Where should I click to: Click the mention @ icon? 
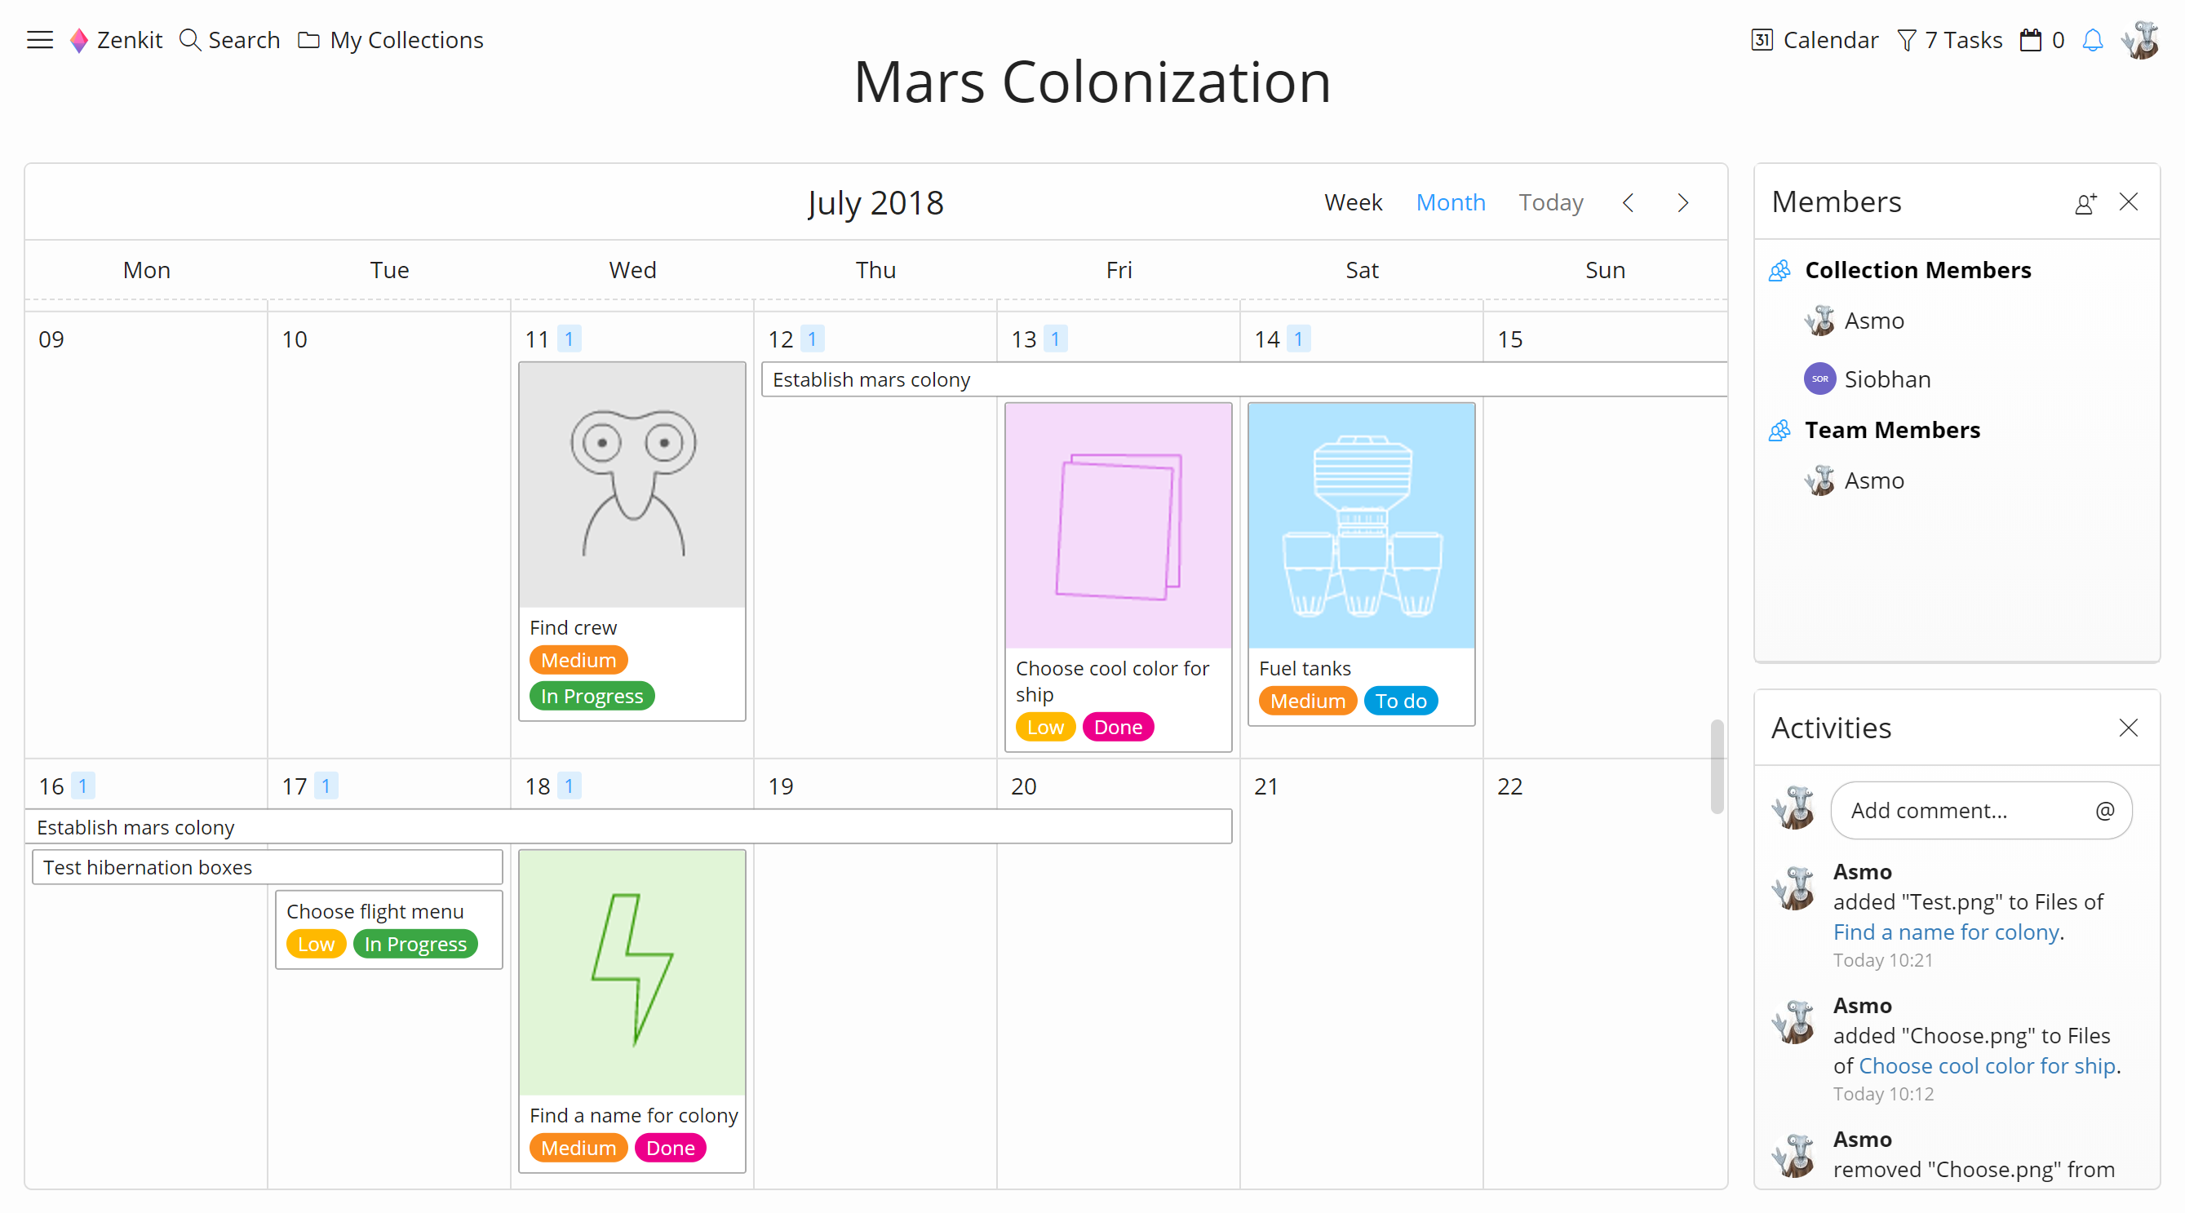click(x=2104, y=811)
